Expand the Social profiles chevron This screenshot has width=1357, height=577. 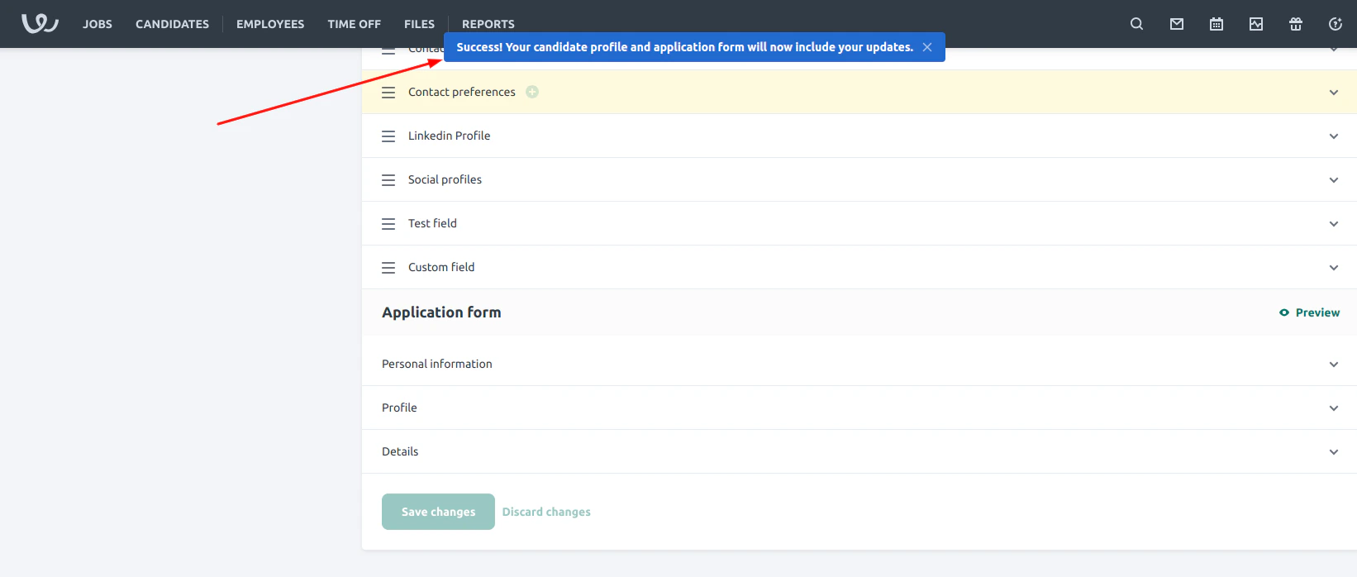pyautogui.click(x=1334, y=180)
